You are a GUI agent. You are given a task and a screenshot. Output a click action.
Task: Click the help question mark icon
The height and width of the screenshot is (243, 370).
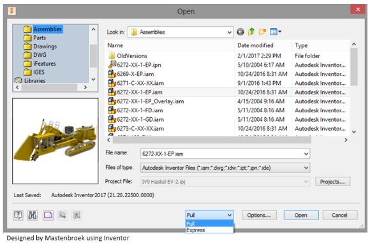[18, 215]
